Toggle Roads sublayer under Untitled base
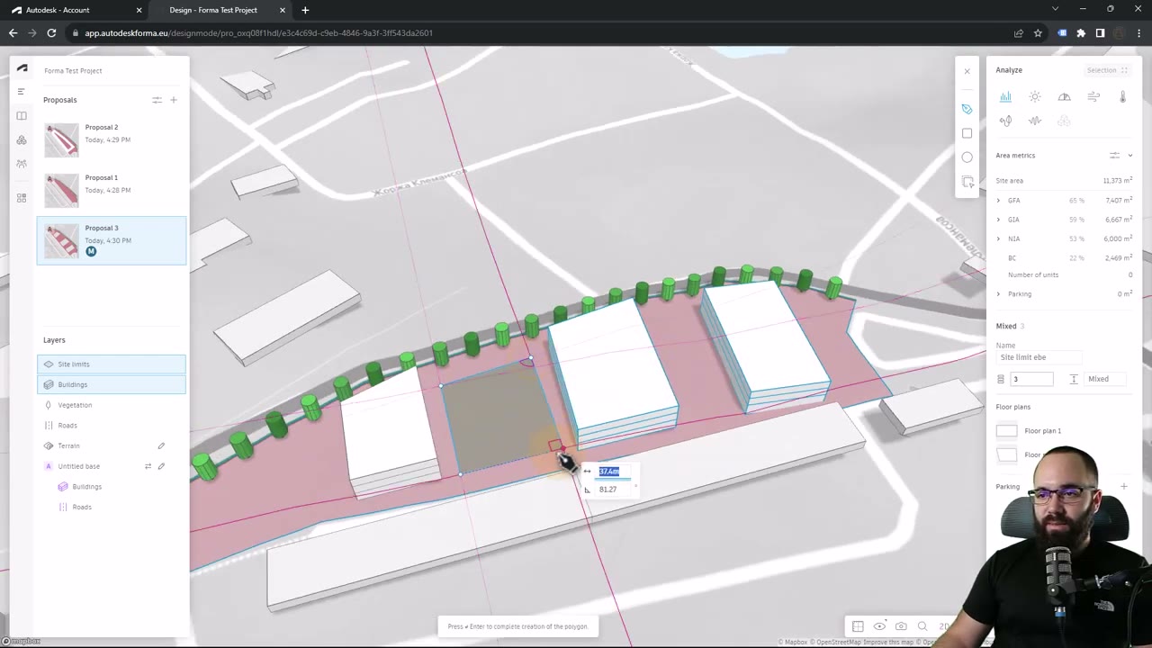1152x648 pixels. pos(112,507)
